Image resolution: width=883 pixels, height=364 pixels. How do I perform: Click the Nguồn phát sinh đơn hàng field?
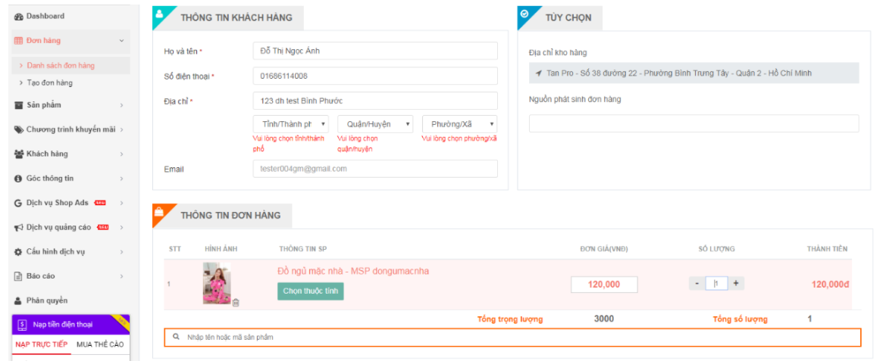tap(694, 123)
